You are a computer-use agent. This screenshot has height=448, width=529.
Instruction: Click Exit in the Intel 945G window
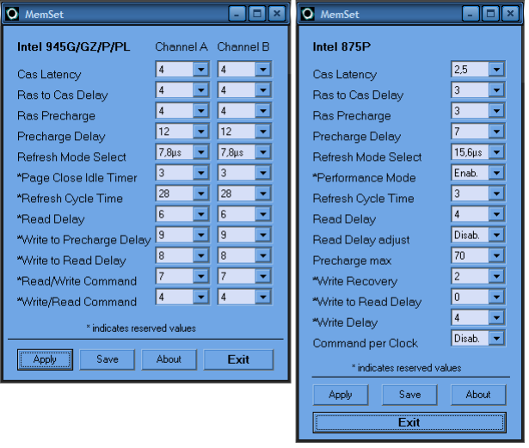coord(238,359)
